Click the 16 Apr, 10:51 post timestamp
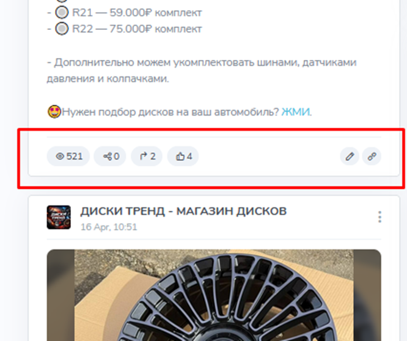The height and width of the screenshot is (341, 407). (x=109, y=227)
